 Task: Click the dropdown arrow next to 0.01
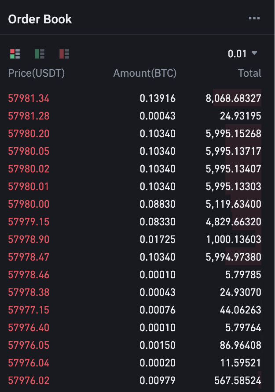[254, 53]
